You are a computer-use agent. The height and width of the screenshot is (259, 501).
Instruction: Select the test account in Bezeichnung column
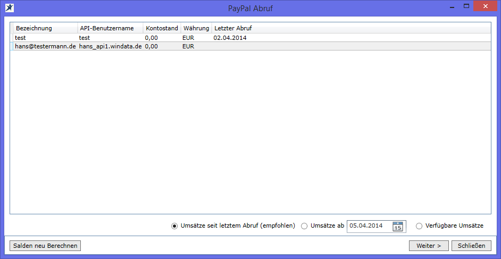click(20, 38)
